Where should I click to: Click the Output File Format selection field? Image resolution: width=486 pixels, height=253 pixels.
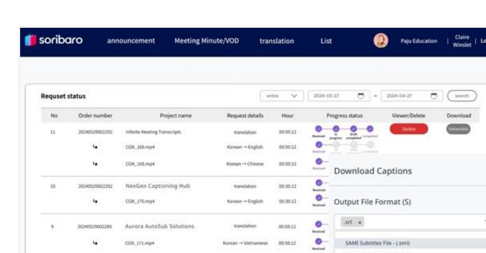410,222
